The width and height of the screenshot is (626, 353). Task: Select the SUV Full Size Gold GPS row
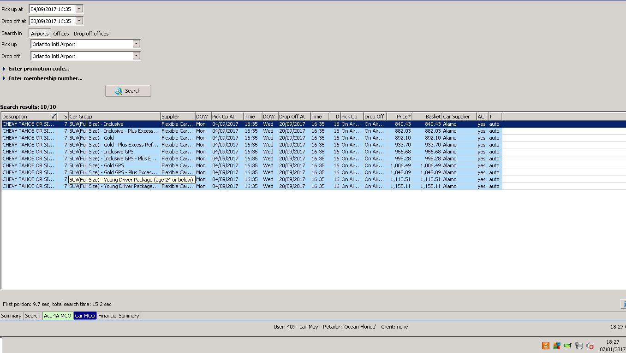(x=96, y=165)
